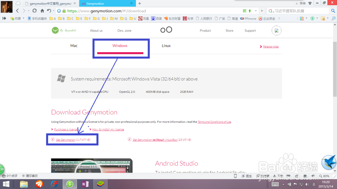Click the green lightning speed-mode icon
The image size is (337, 189).
pos(250,11)
